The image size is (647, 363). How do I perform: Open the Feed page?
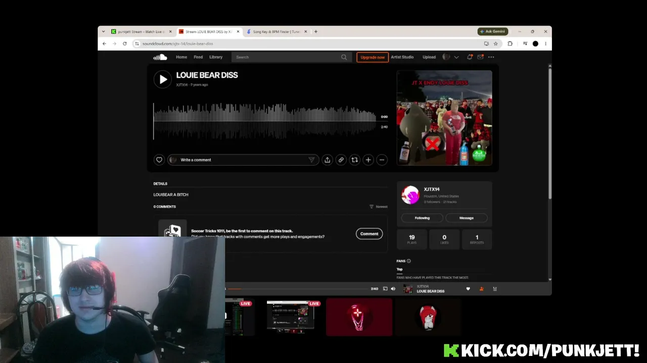coord(198,57)
